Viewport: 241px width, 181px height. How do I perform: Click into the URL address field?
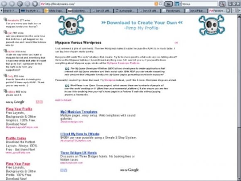(98, 4)
